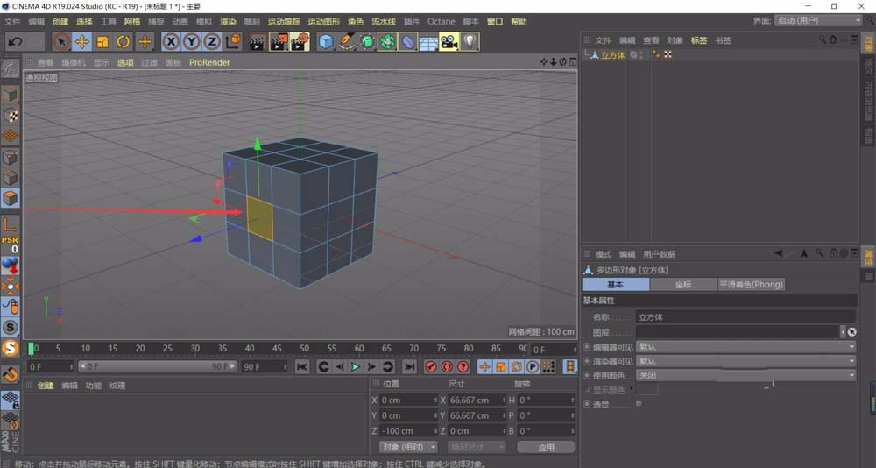Screen dimensions: 876x468
Task: Open the Octane menu
Action: click(x=442, y=21)
